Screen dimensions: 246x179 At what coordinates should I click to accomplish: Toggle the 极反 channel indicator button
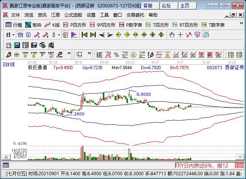pyautogui.click(x=65, y=35)
